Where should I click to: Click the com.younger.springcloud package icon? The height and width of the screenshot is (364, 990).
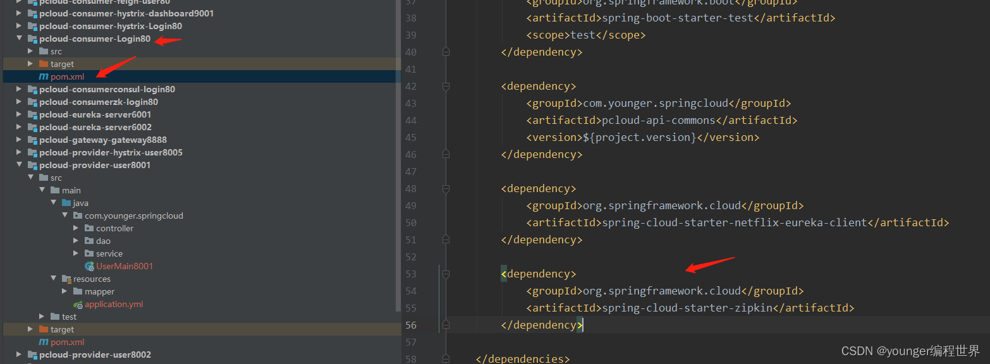tap(78, 215)
